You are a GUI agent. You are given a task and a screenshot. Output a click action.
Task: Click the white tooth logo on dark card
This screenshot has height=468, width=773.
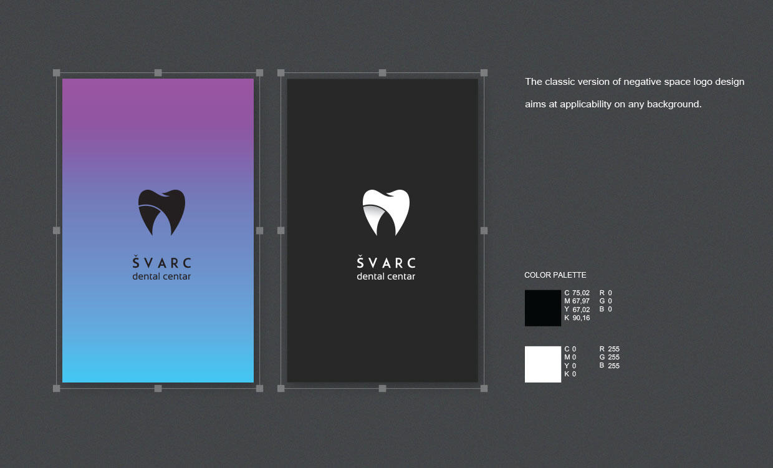[x=386, y=212]
